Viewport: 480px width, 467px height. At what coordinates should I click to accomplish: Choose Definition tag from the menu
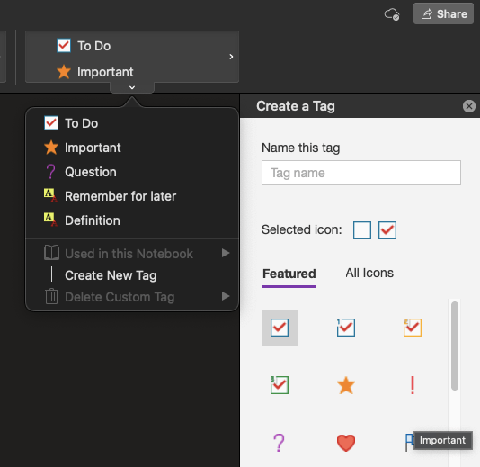click(132, 220)
